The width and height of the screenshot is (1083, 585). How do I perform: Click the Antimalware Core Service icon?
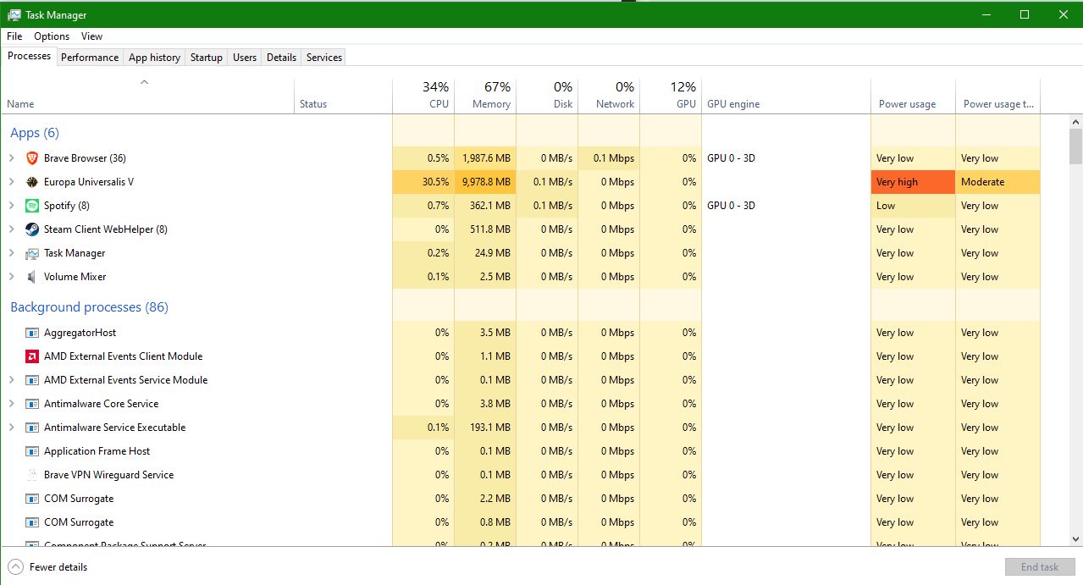tap(32, 404)
